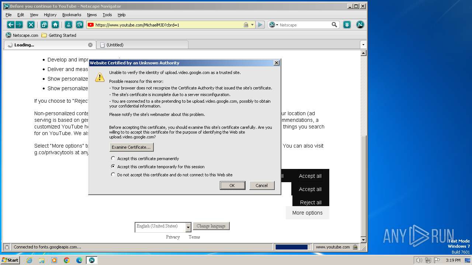Click the status bar padlock next to www.youtube.com
Viewport: 472px width, 265px height.
pyautogui.click(x=355, y=247)
